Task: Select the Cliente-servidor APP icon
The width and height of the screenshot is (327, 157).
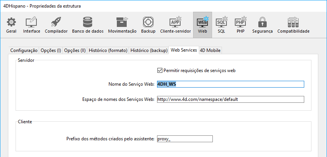Action: point(175,23)
